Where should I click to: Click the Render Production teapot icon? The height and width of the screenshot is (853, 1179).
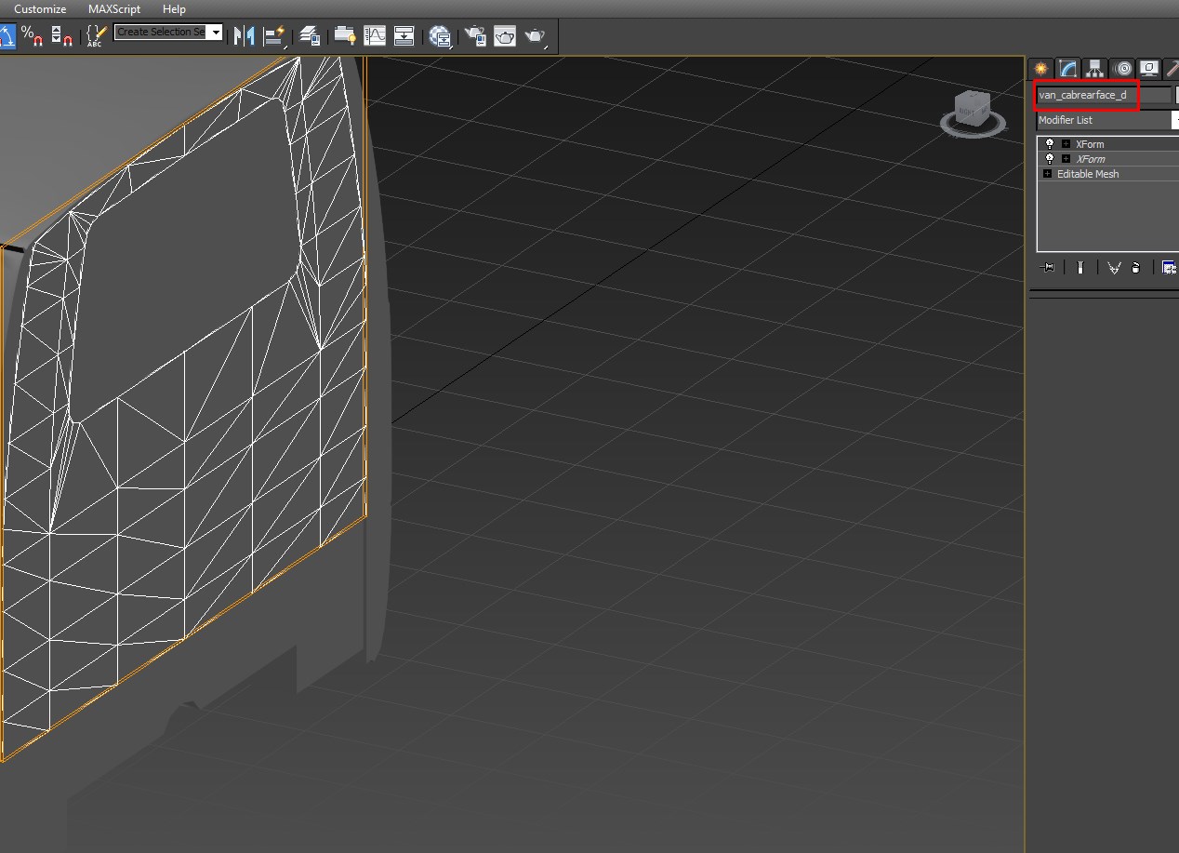pyautogui.click(x=536, y=36)
